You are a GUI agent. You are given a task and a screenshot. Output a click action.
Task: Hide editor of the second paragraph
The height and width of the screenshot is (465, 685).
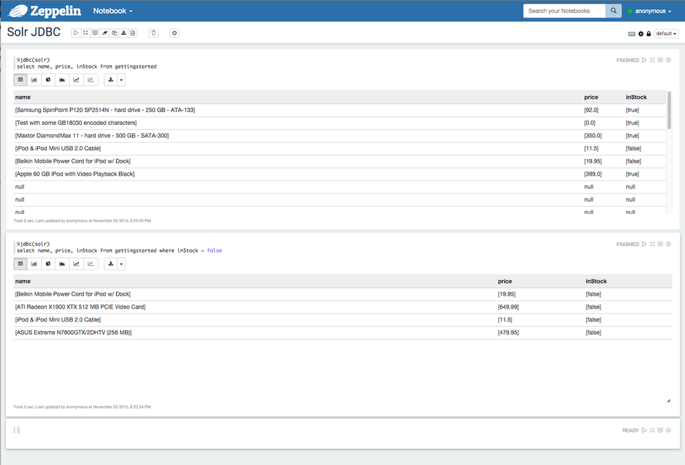[x=652, y=244]
